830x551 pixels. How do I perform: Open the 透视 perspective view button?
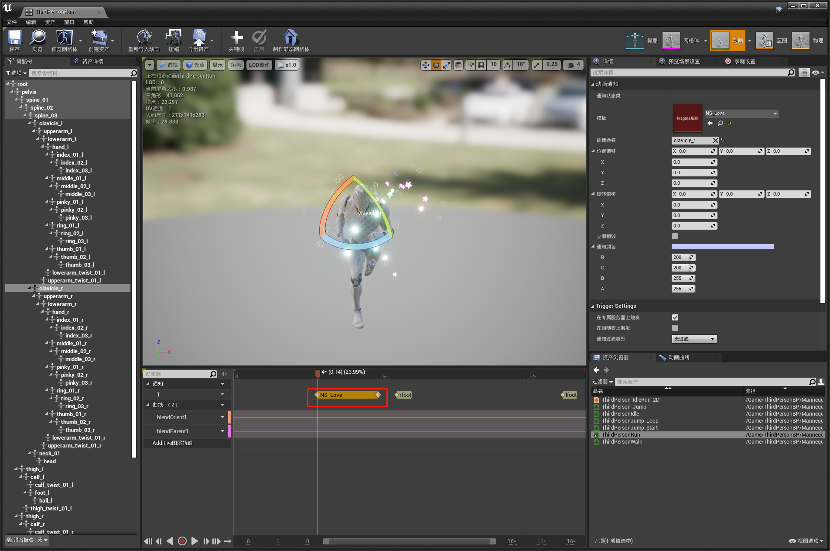[x=169, y=65]
